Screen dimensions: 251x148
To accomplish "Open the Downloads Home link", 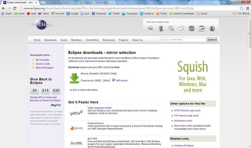I will coord(41,55).
